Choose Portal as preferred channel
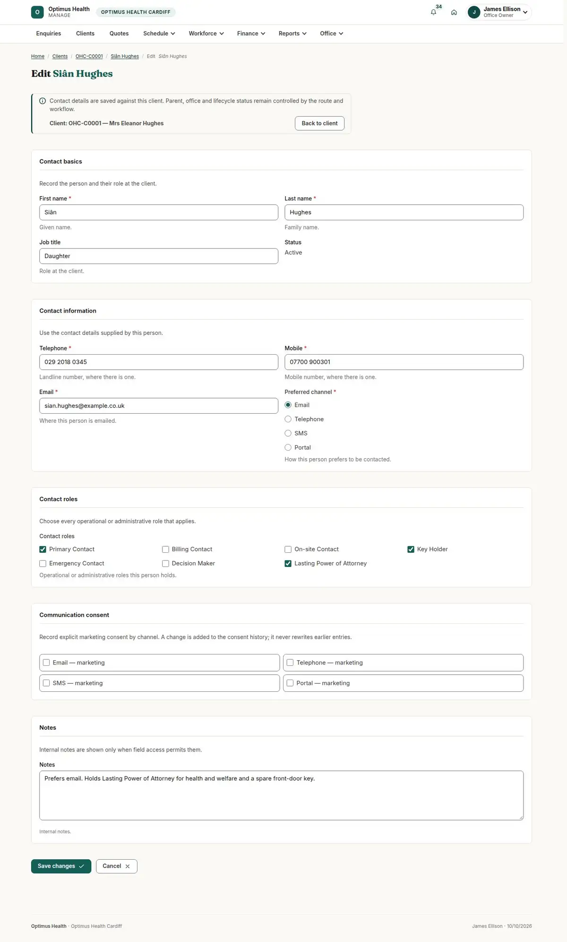The image size is (567, 942). pyautogui.click(x=288, y=448)
